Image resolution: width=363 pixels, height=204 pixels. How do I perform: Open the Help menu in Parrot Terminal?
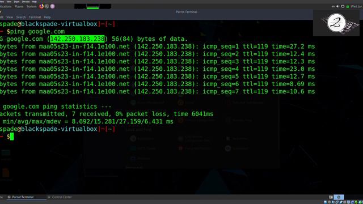(47, 17)
